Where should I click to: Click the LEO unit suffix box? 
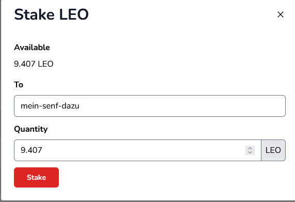click(273, 150)
